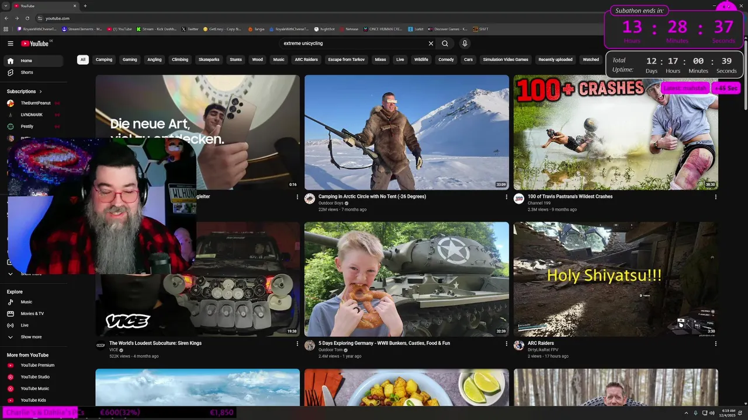
Task: Click Outdoor Tom channel avatar
Action: click(310, 345)
